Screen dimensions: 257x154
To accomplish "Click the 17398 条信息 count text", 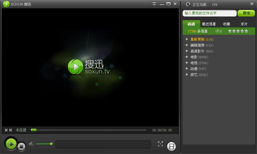I will coord(197,31).
